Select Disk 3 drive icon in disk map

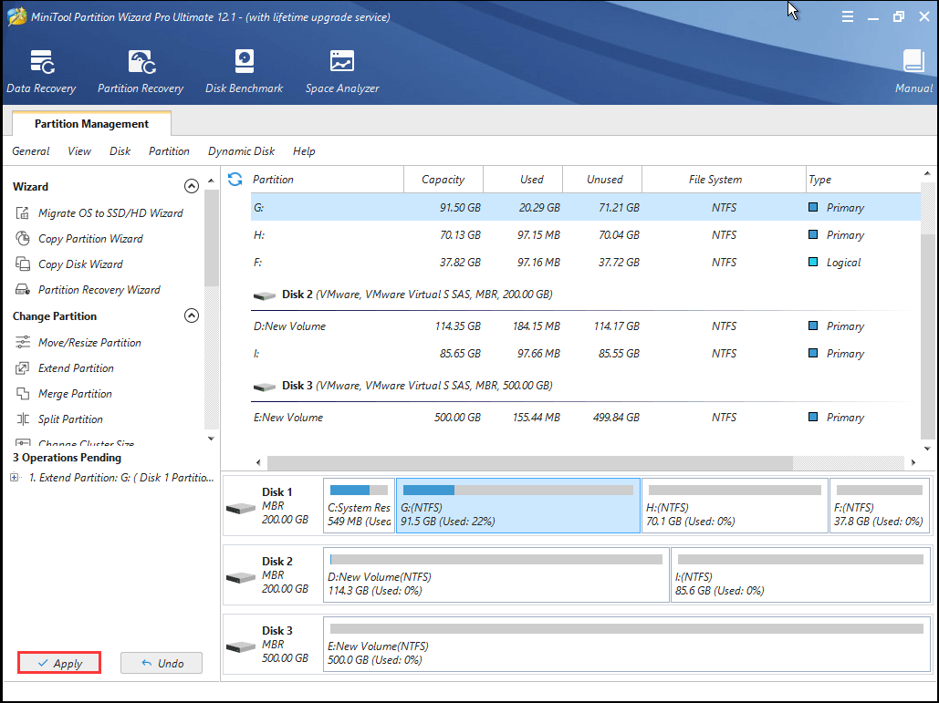point(241,646)
